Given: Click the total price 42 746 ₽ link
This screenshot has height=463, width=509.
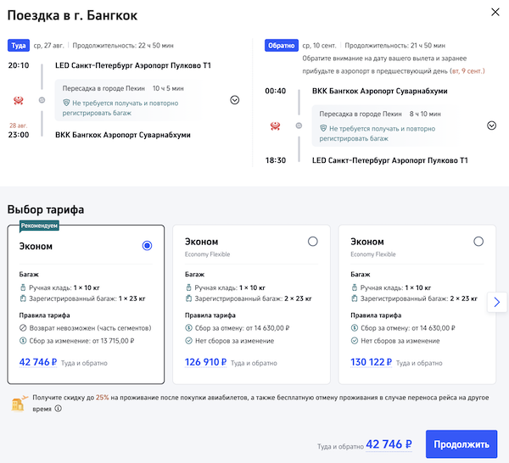Looking at the screenshot, I should tap(388, 443).
